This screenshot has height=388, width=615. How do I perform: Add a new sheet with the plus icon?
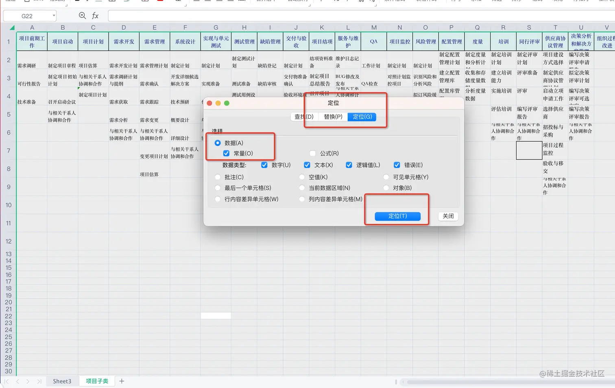tap(122, 381)
